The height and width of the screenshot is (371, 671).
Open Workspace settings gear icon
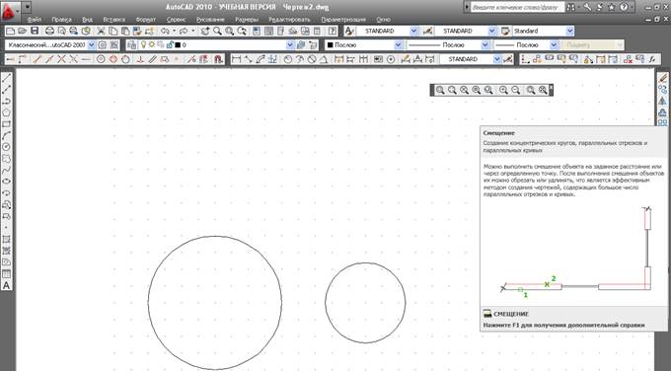[103, 44]
